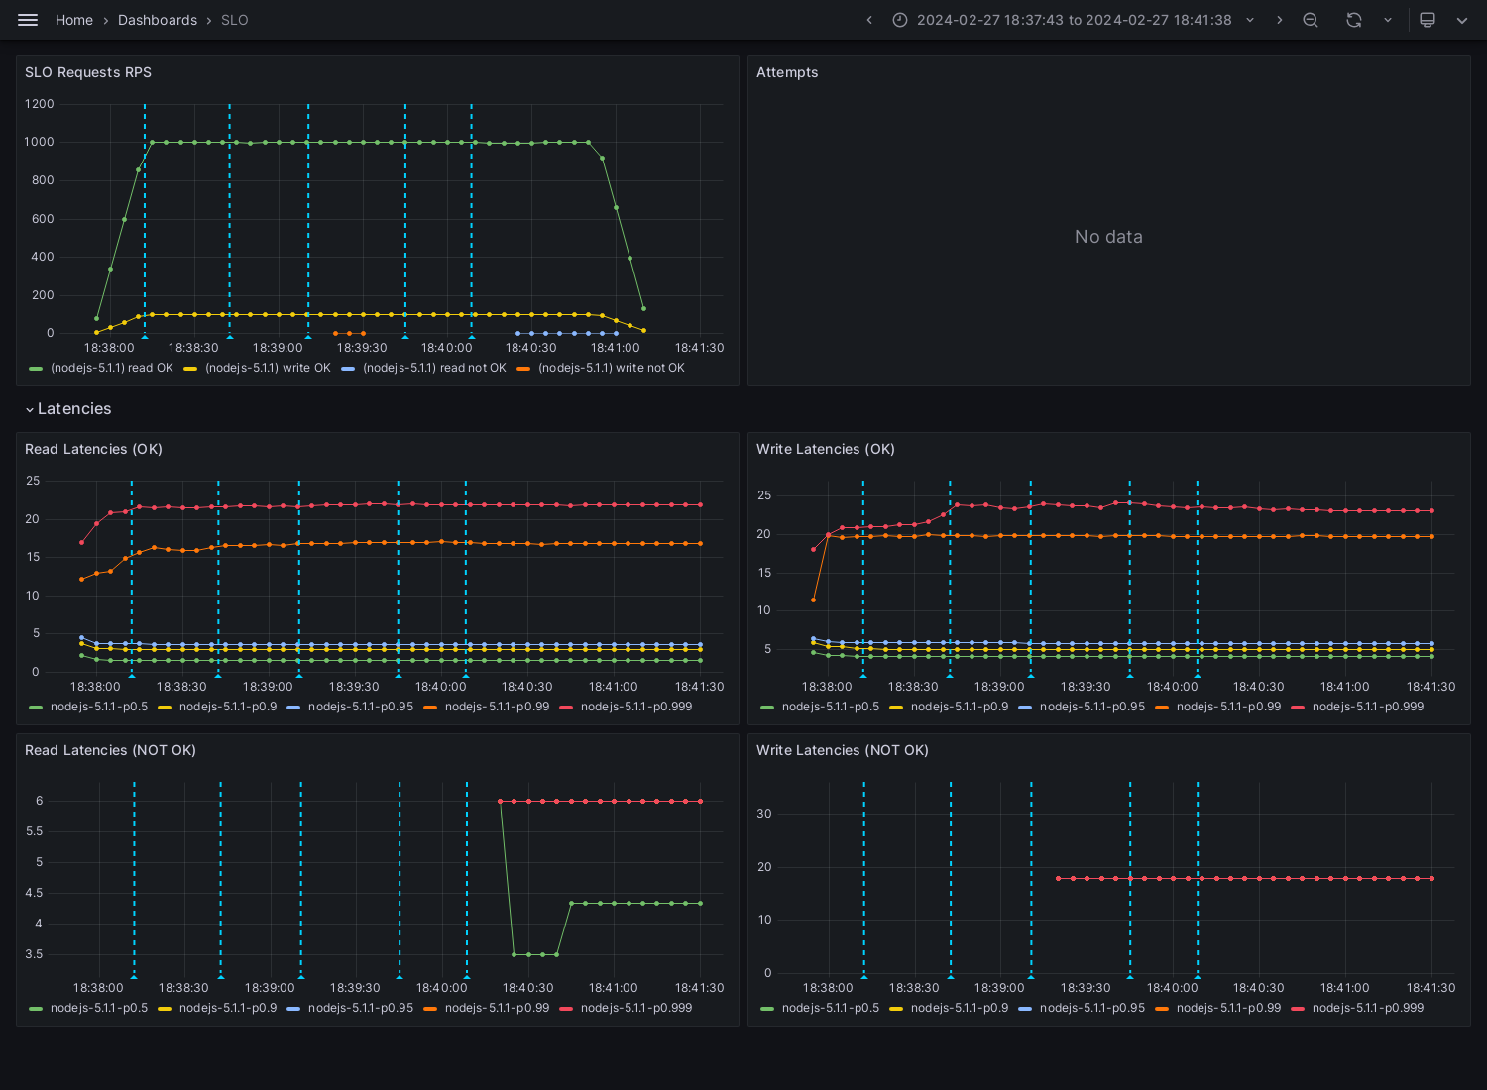Click p0.9 yellow swatch in Write Latencies (OK) legend

[896, 708]
